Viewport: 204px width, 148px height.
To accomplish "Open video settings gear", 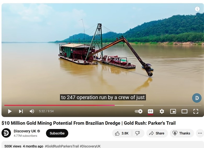I will 162,111.
